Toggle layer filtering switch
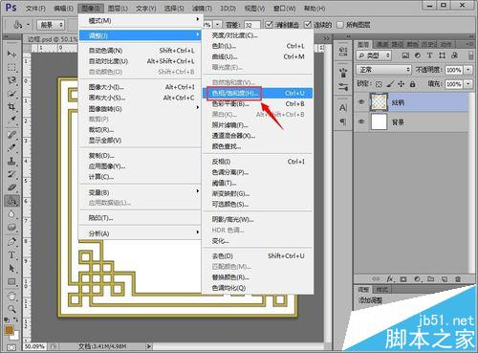The width and height of the screenshot is (478, 353). tap(471, 55)
